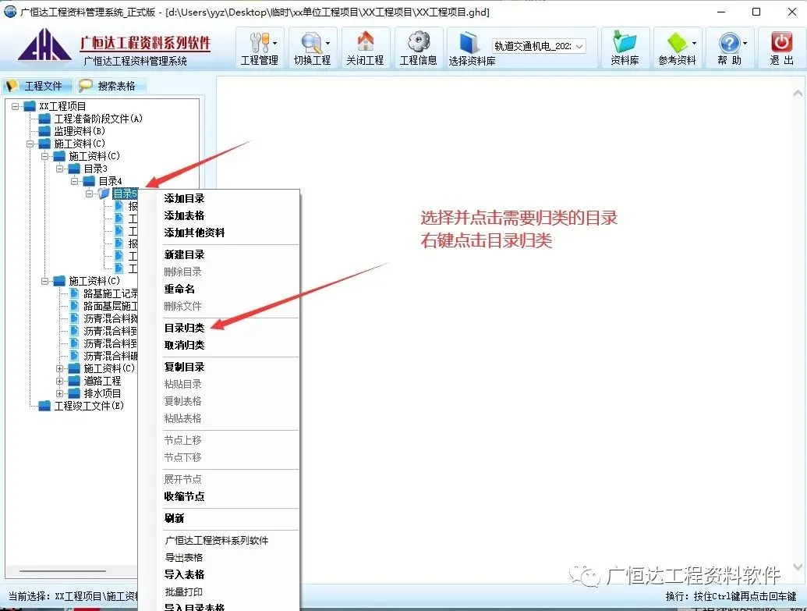Collapse the 目录4 tree node
Image resolution: width=807 pixels, height=611 pixels.
[75, 181]
